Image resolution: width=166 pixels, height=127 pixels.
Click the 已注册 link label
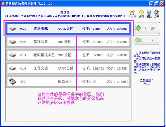coord(132,17)
